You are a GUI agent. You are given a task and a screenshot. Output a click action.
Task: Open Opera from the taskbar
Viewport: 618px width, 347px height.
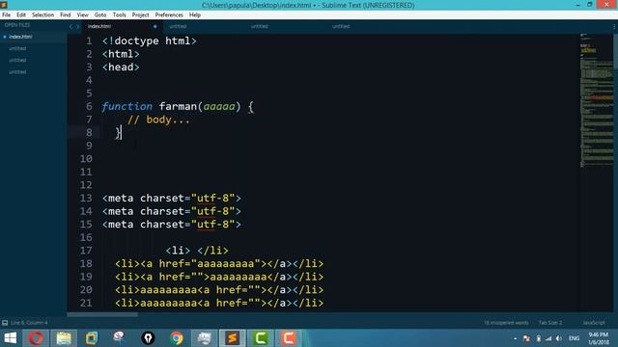point(36,338)
